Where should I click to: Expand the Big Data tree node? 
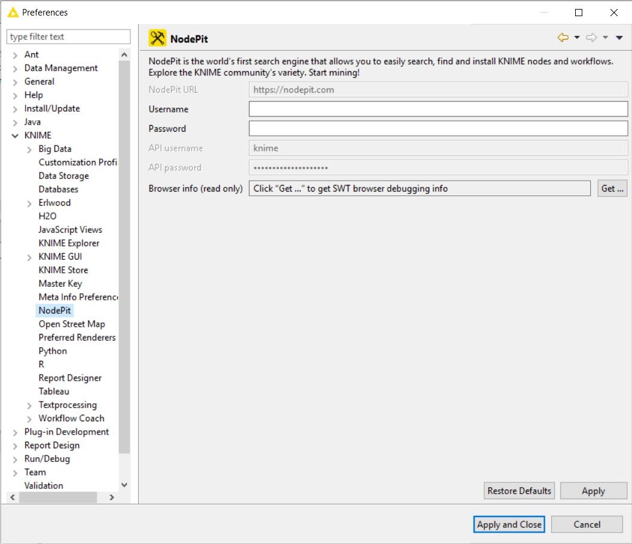30,149
